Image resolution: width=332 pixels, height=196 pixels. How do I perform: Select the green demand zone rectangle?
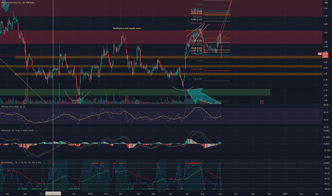(x=135, y=92)
